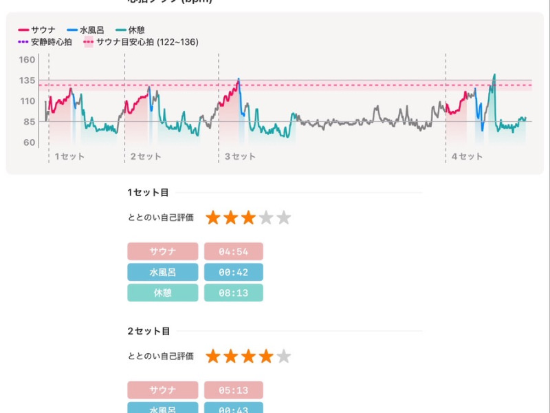Give 2セット目 the fifth gray star

pyautogui.click(x=284, y=357)
